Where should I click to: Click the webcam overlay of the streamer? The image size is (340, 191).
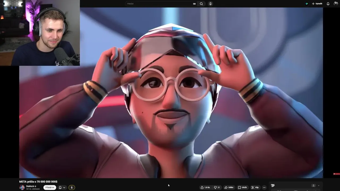(x=40, y=33)
